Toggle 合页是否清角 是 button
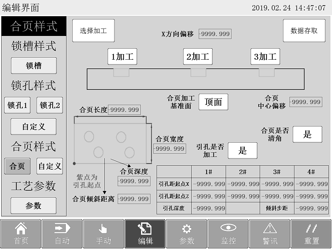The width and height of the screenshot is (332, 249). coord(307,135)
